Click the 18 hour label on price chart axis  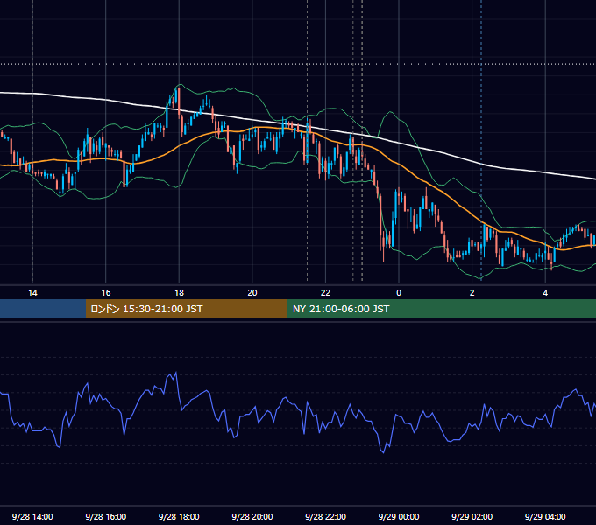(x=179, y=293)
